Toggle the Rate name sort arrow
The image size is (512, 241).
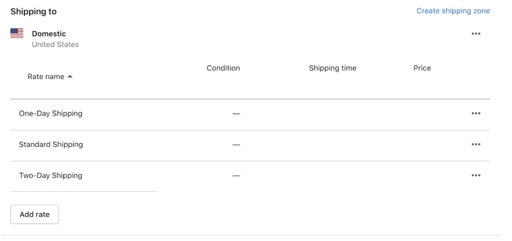pos(71,76)
